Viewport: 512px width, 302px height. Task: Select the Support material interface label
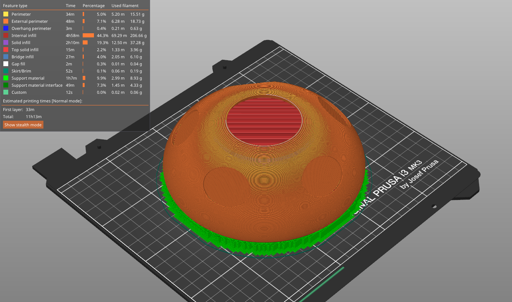point(37,85)
